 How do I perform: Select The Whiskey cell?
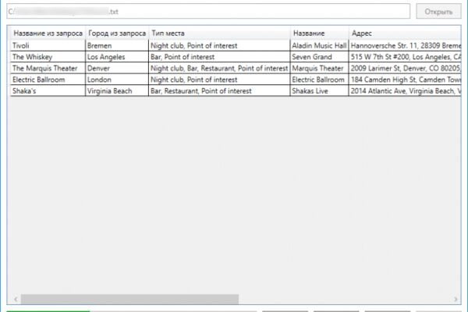pos(48,57)
